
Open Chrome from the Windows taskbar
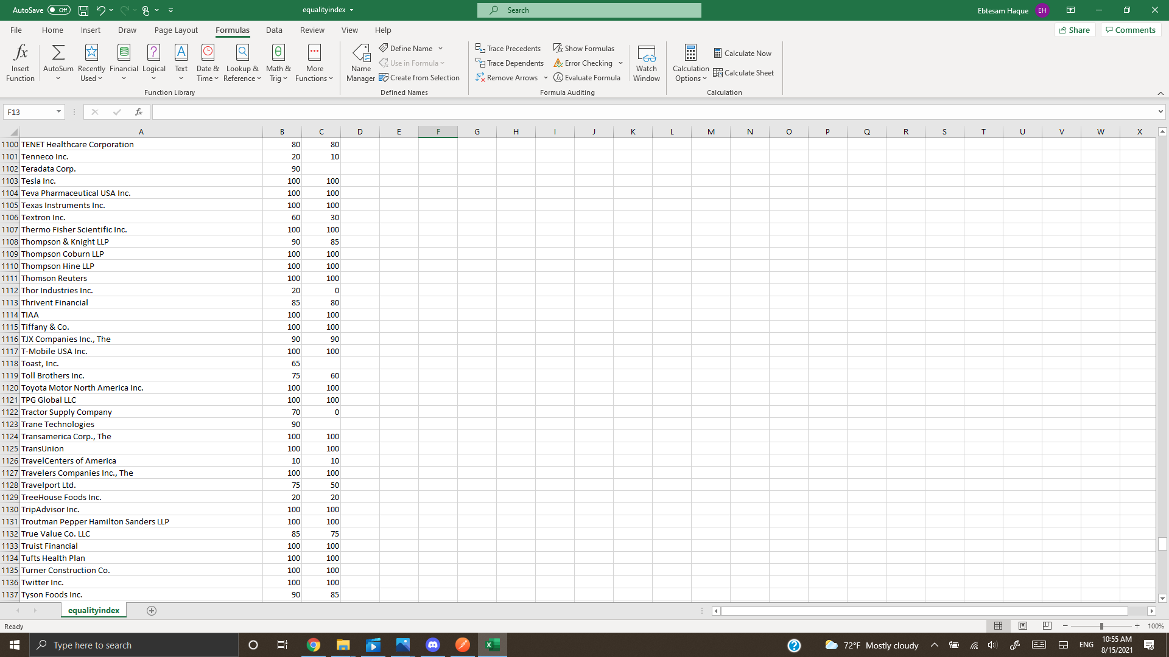pyautogui.click(x=314, y=645)
